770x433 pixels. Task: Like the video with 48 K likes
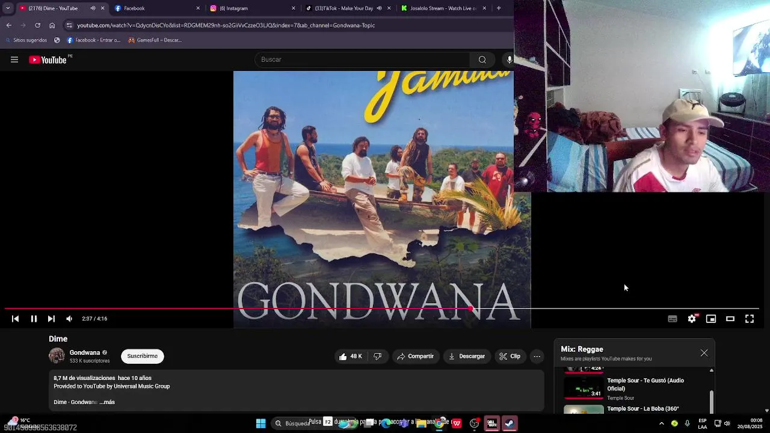[x=350, y=356]
